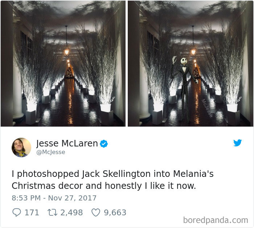The height and width of the screenshot is (228, 254).
Task: Click Jack Skellington's skull head
Action: coord(184,61)
